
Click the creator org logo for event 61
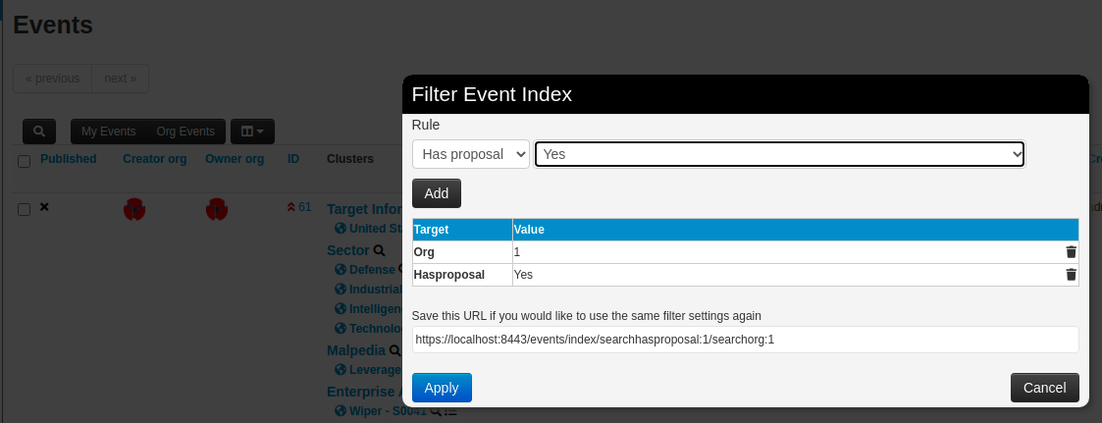[134, 209]
